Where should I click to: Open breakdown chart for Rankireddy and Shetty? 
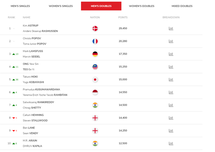click(x=171, y=105)
